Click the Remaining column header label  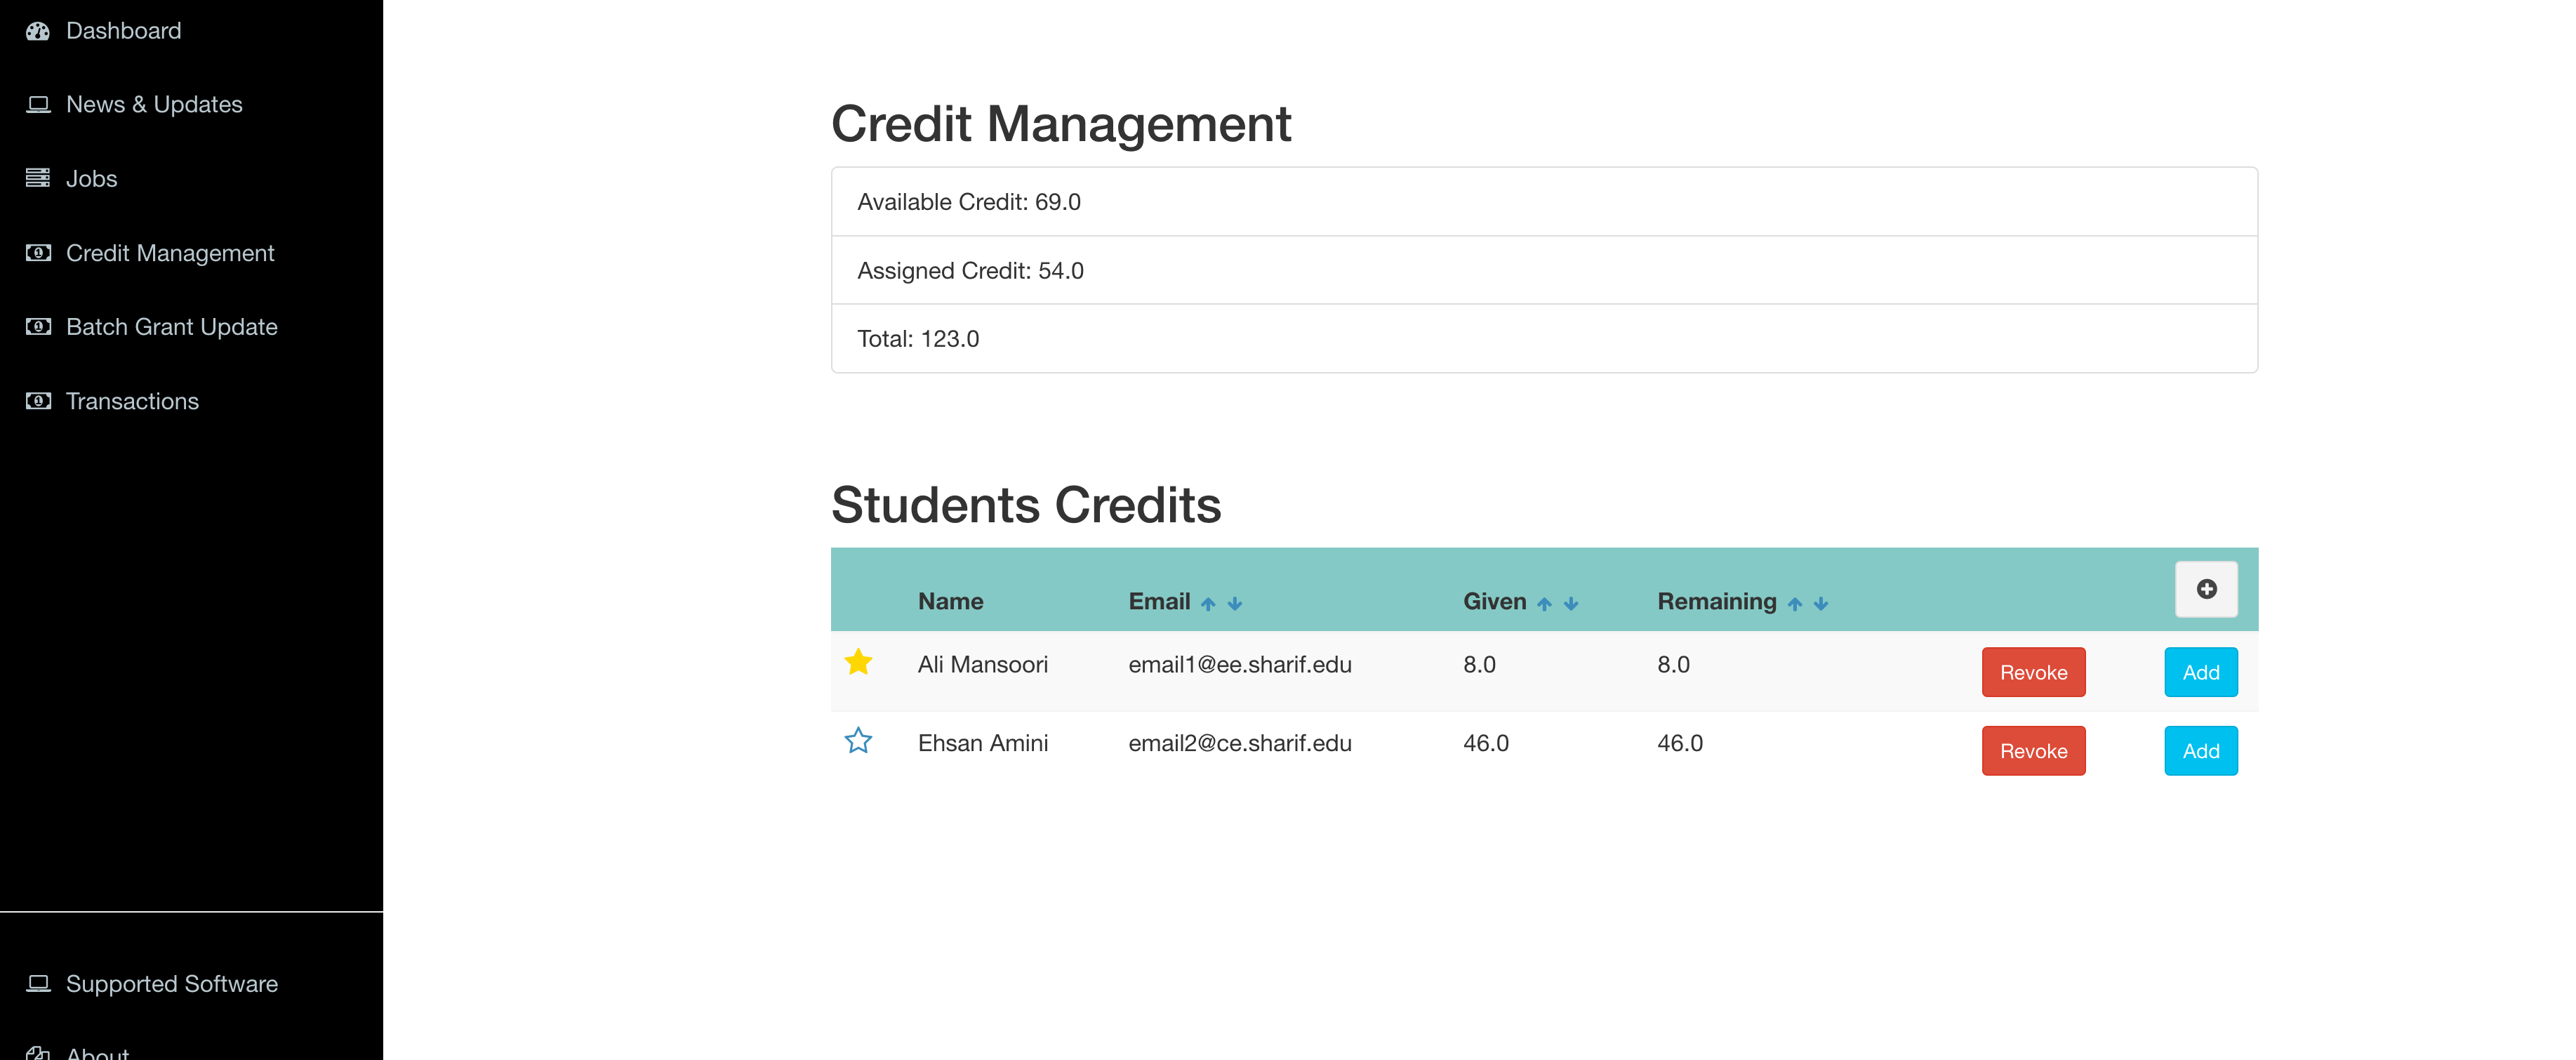coord(1717,601)
